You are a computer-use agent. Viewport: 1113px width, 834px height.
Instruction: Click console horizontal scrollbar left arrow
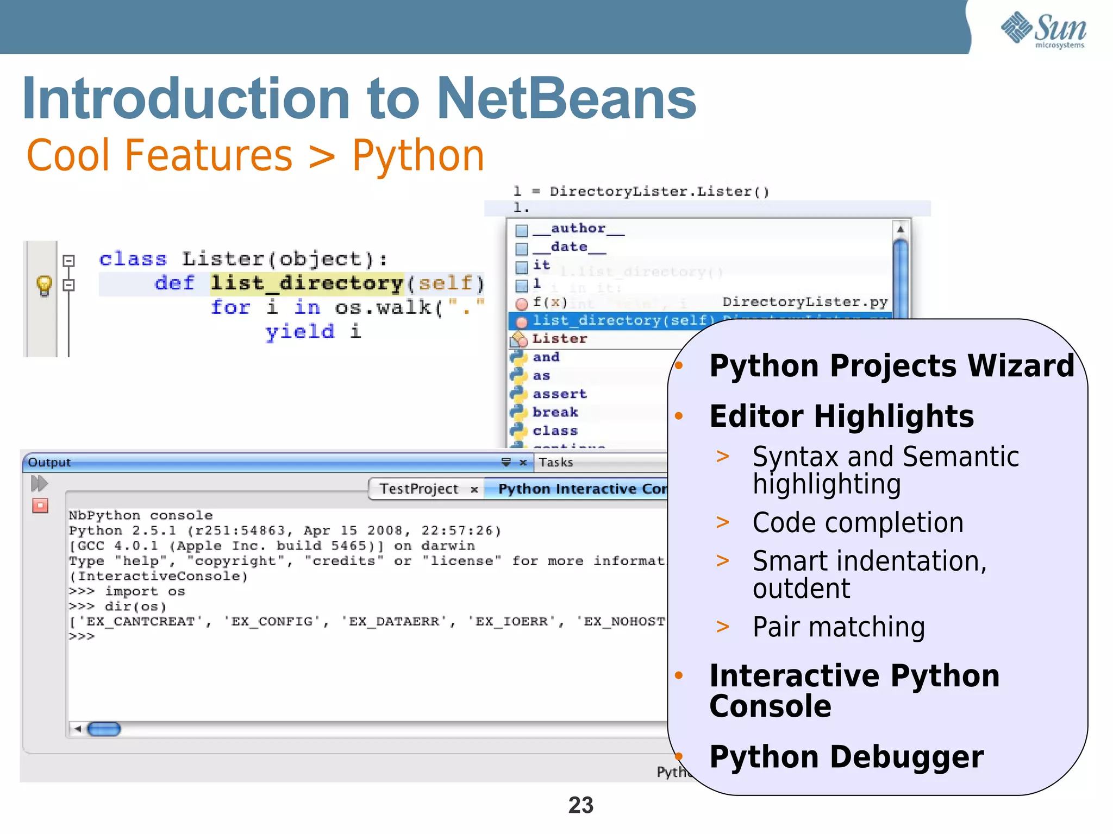77,729
